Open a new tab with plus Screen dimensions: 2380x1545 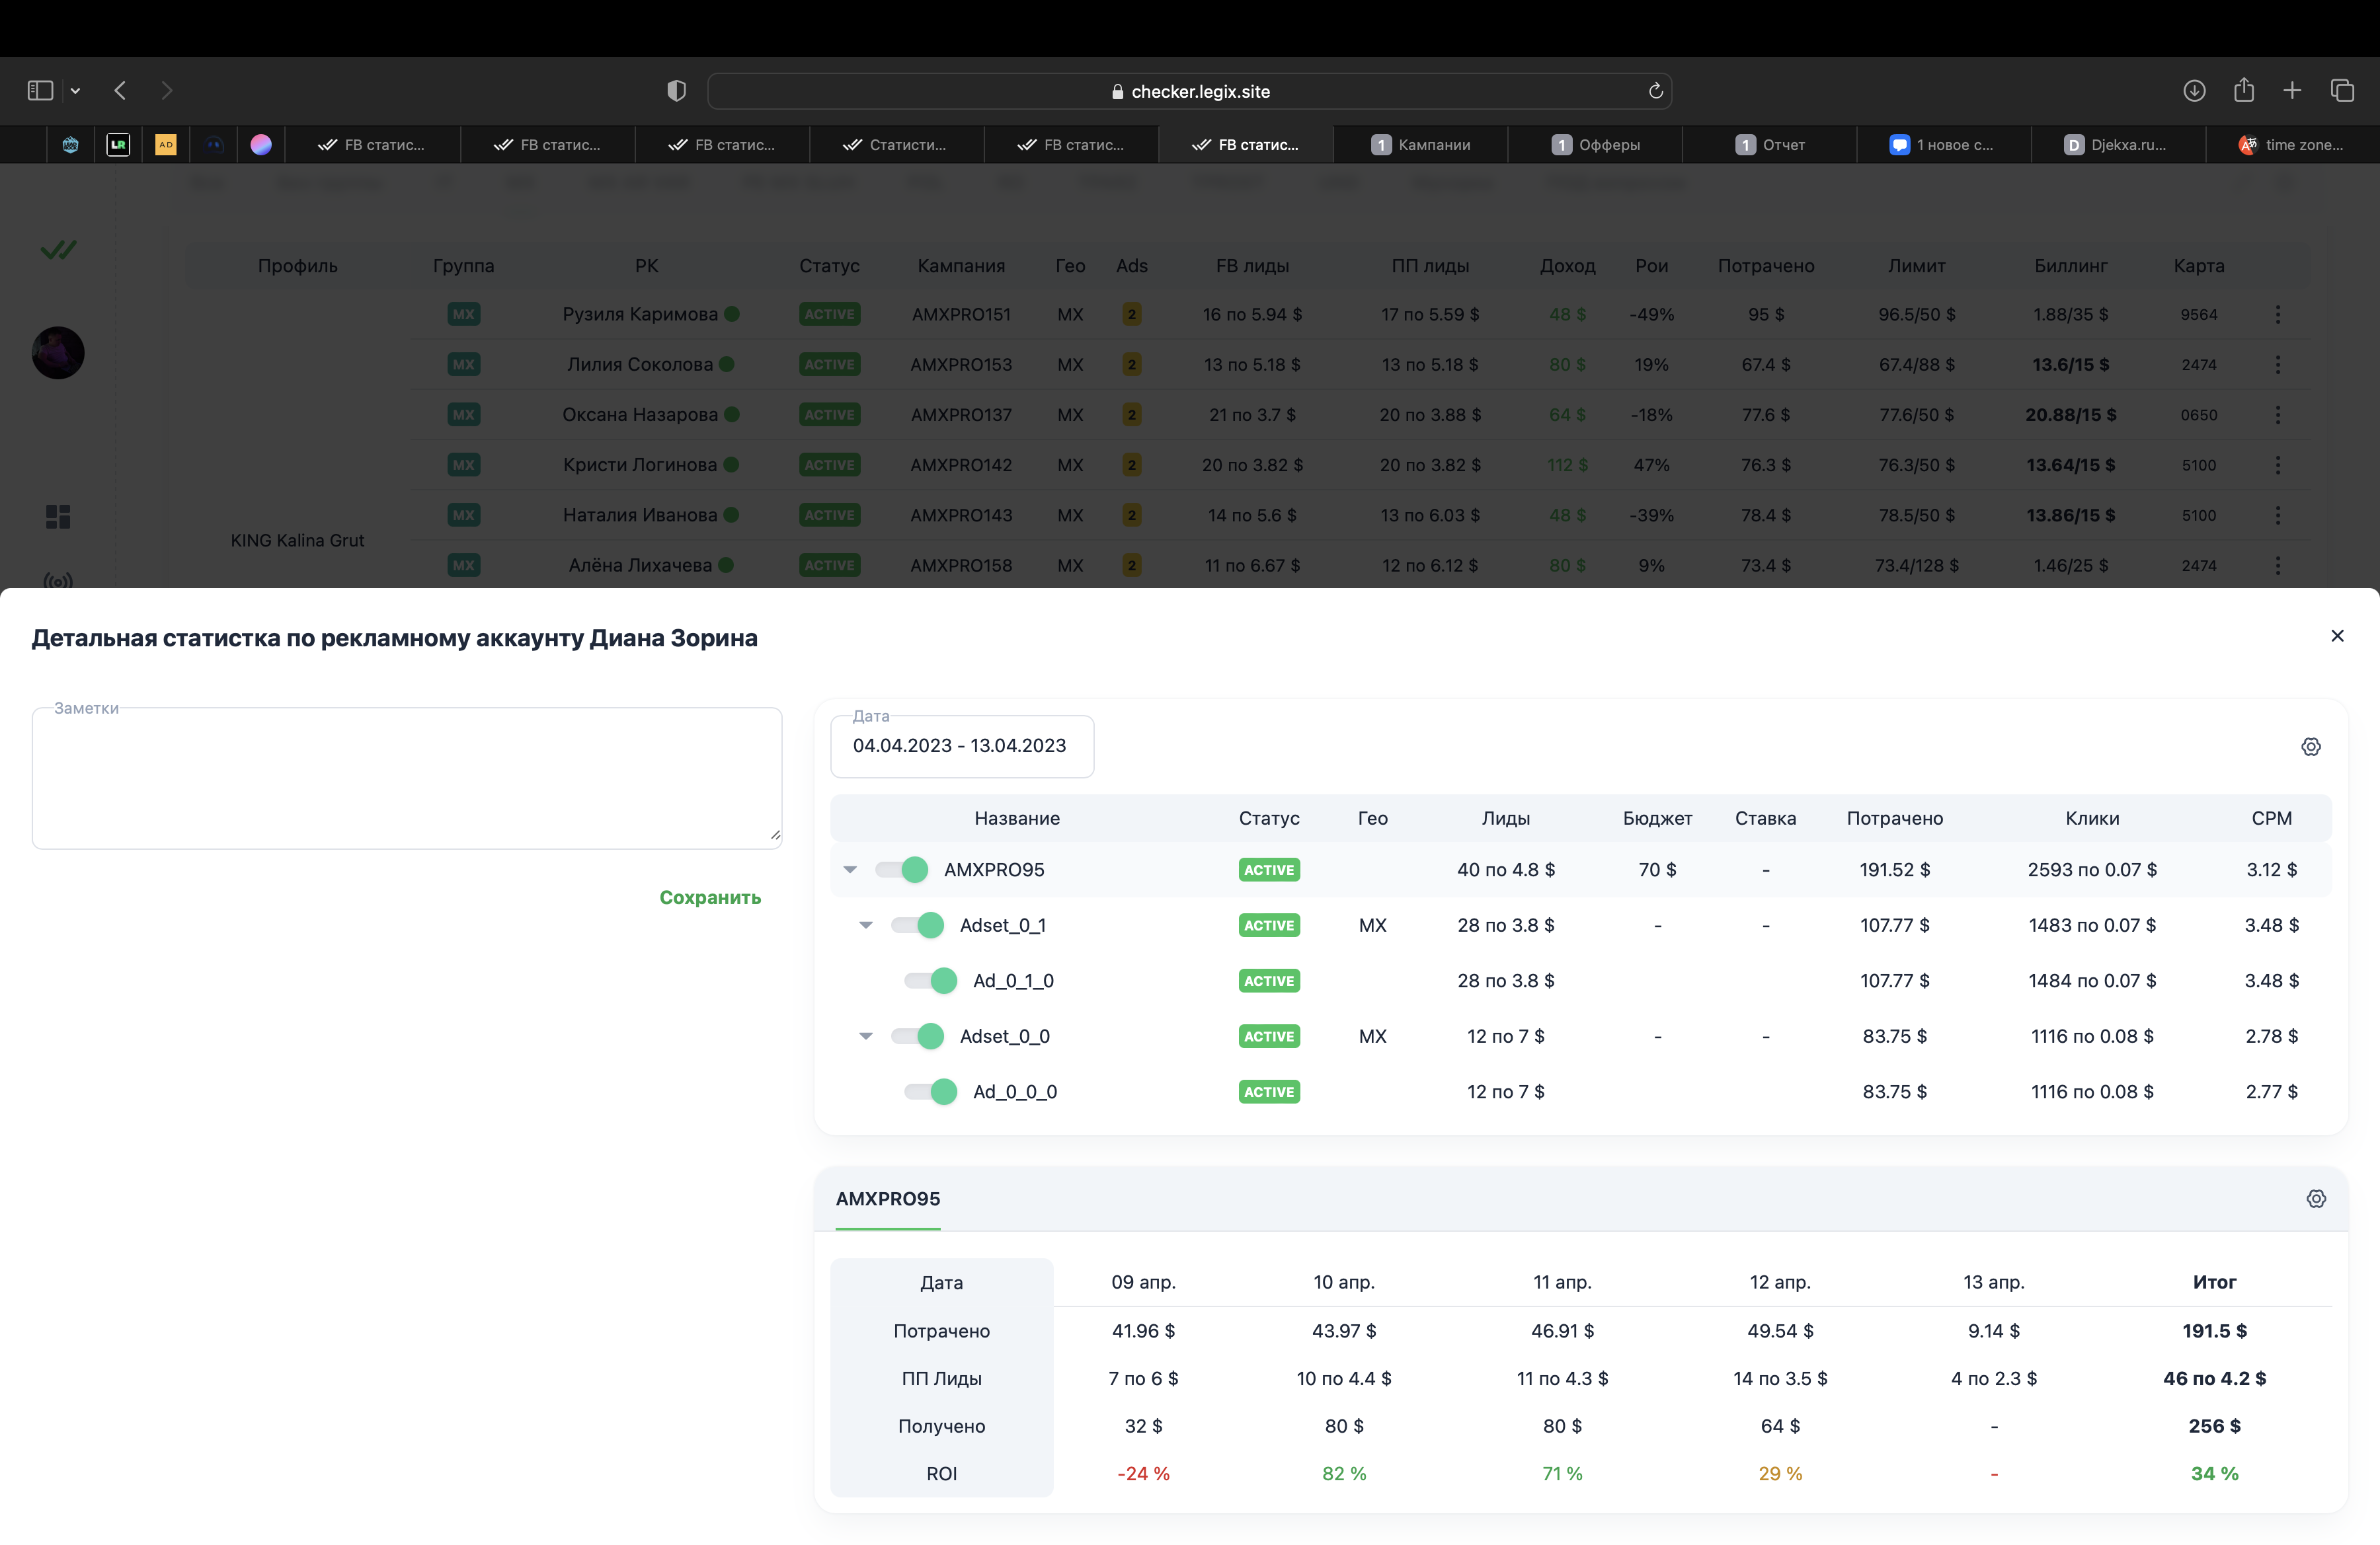2292,91
